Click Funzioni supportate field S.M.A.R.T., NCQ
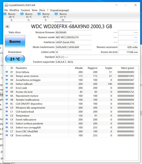Image resolution: width=142 pixels, height=164 pixels. tap(97, 62)
